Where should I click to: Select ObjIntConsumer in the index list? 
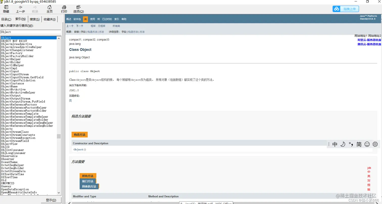pyautogui.click(x=13, y=150)
